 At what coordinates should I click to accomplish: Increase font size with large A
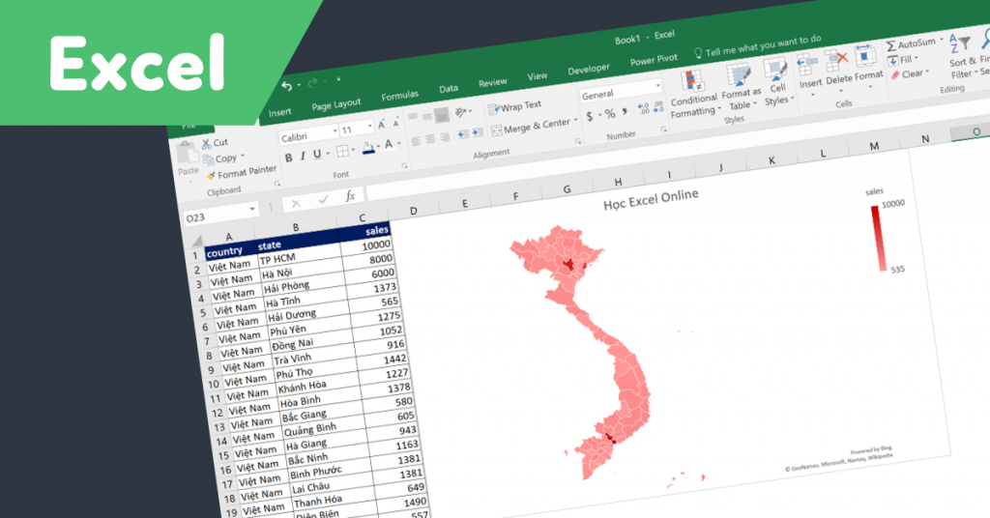pos(382,125)
